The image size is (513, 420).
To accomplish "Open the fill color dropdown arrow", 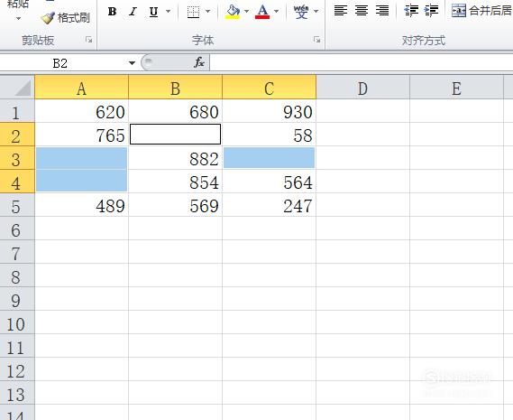I will click(247, 12).
